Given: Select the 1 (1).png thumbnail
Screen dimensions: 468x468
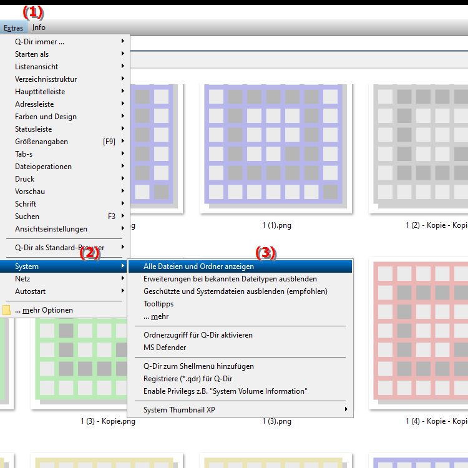Looking at the screenshot, I should click(276, 150).
